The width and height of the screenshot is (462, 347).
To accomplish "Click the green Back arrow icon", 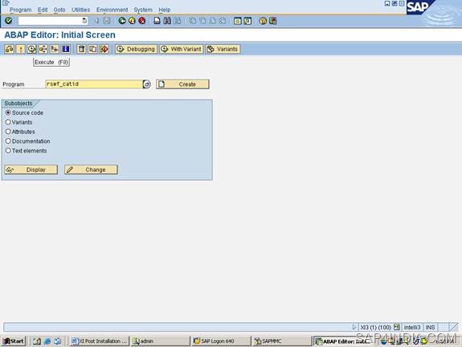I will pos(122,21).
